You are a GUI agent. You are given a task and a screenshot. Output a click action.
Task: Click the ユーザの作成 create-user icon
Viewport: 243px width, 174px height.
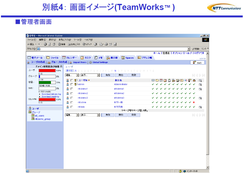pyautogui.click(x=28, y=63)
